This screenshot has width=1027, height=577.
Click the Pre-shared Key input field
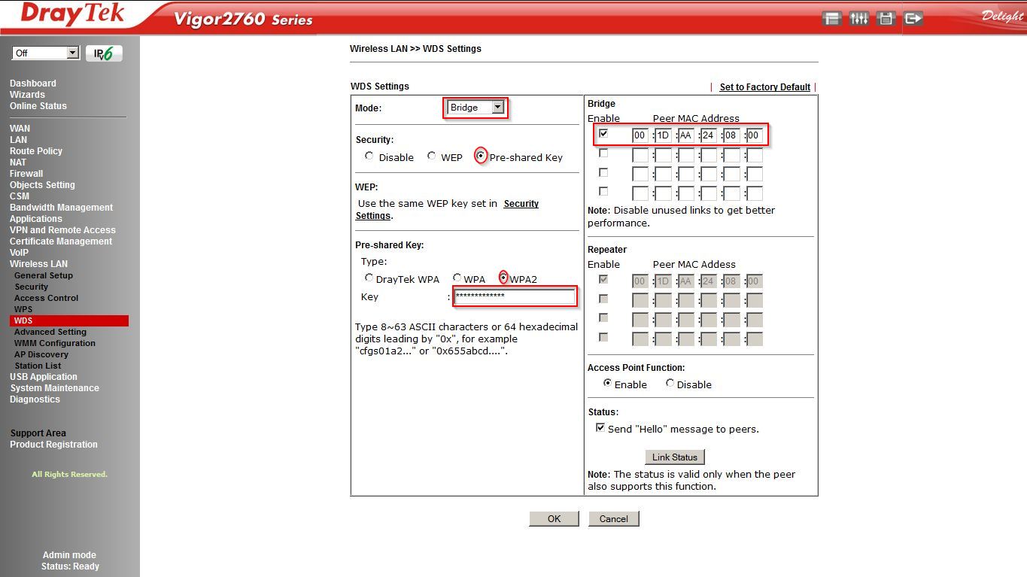515,296
